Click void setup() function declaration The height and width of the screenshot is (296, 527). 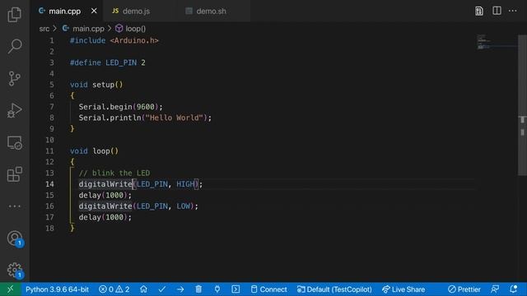click(x=96, y=85)
